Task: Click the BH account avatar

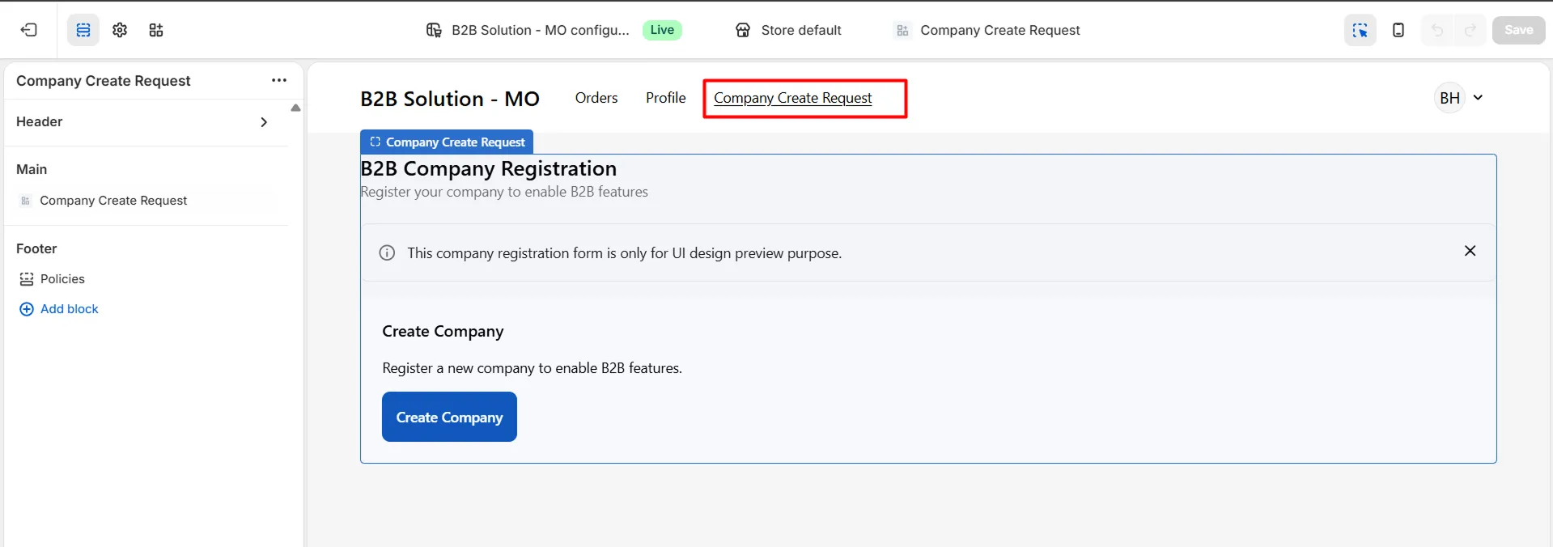Action: [1449, 98]
